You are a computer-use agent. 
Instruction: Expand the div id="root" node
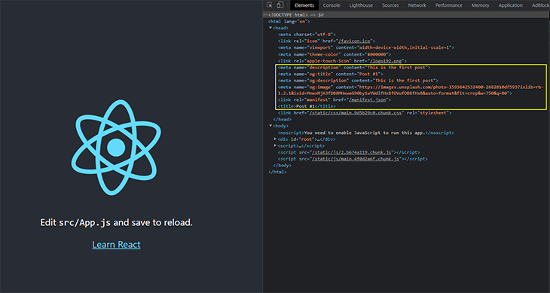[x=275, y=139]
